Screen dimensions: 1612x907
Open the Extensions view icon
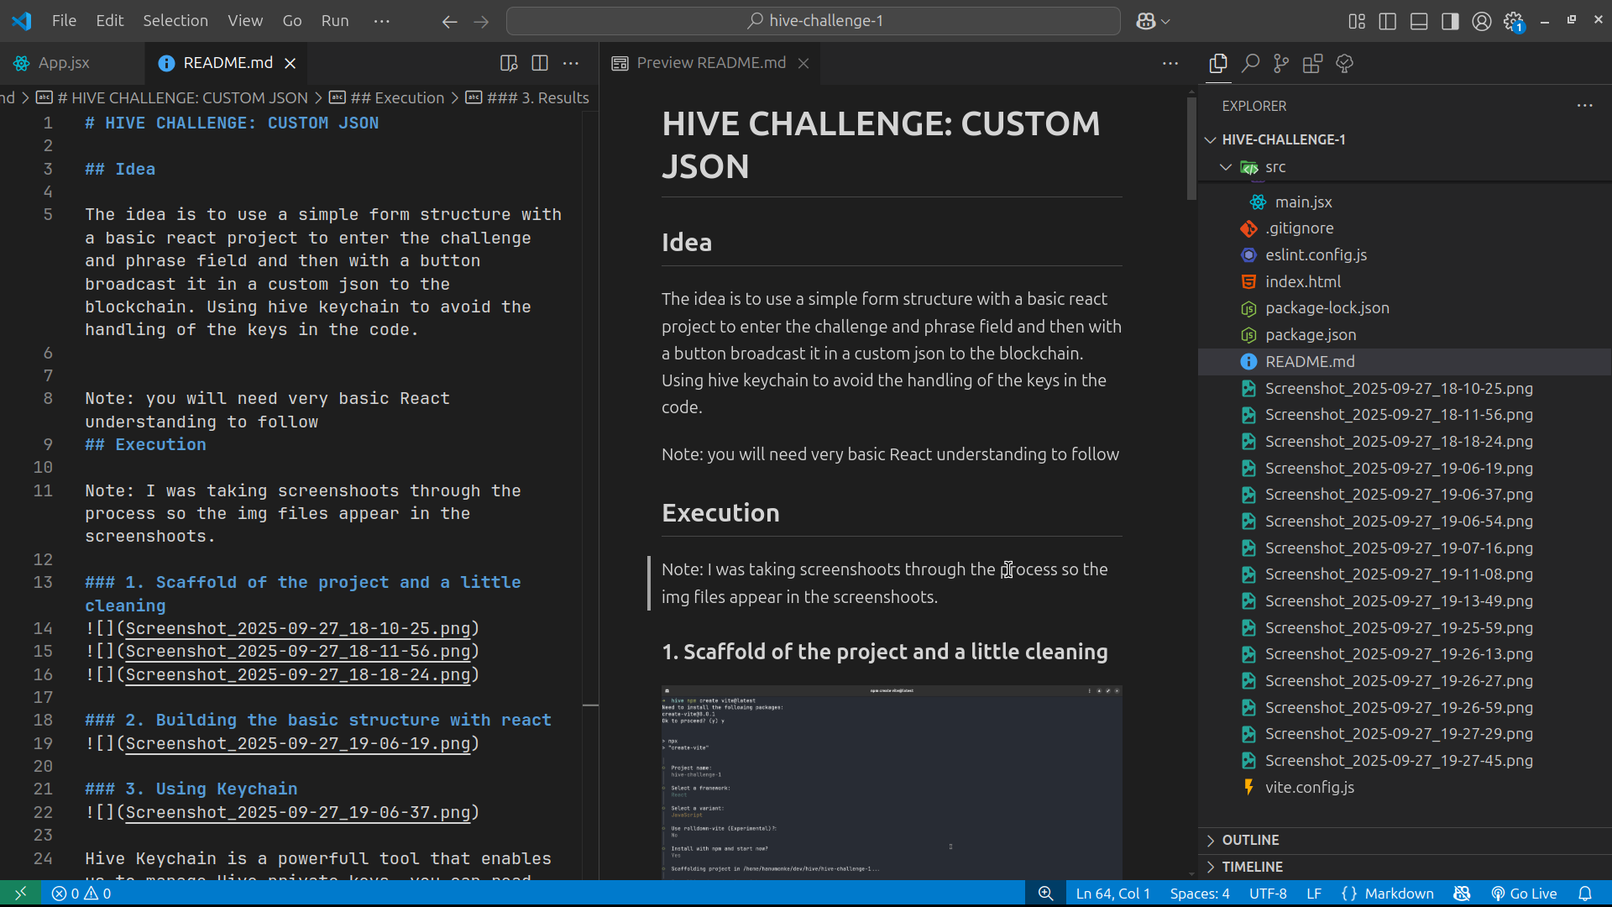[1312, 63]
